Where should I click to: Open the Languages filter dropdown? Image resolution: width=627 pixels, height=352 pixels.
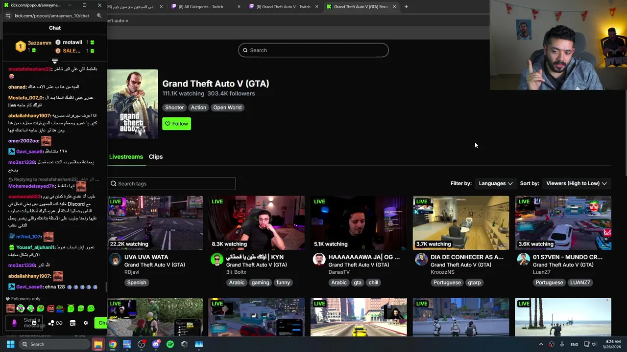tap(495, 183)
